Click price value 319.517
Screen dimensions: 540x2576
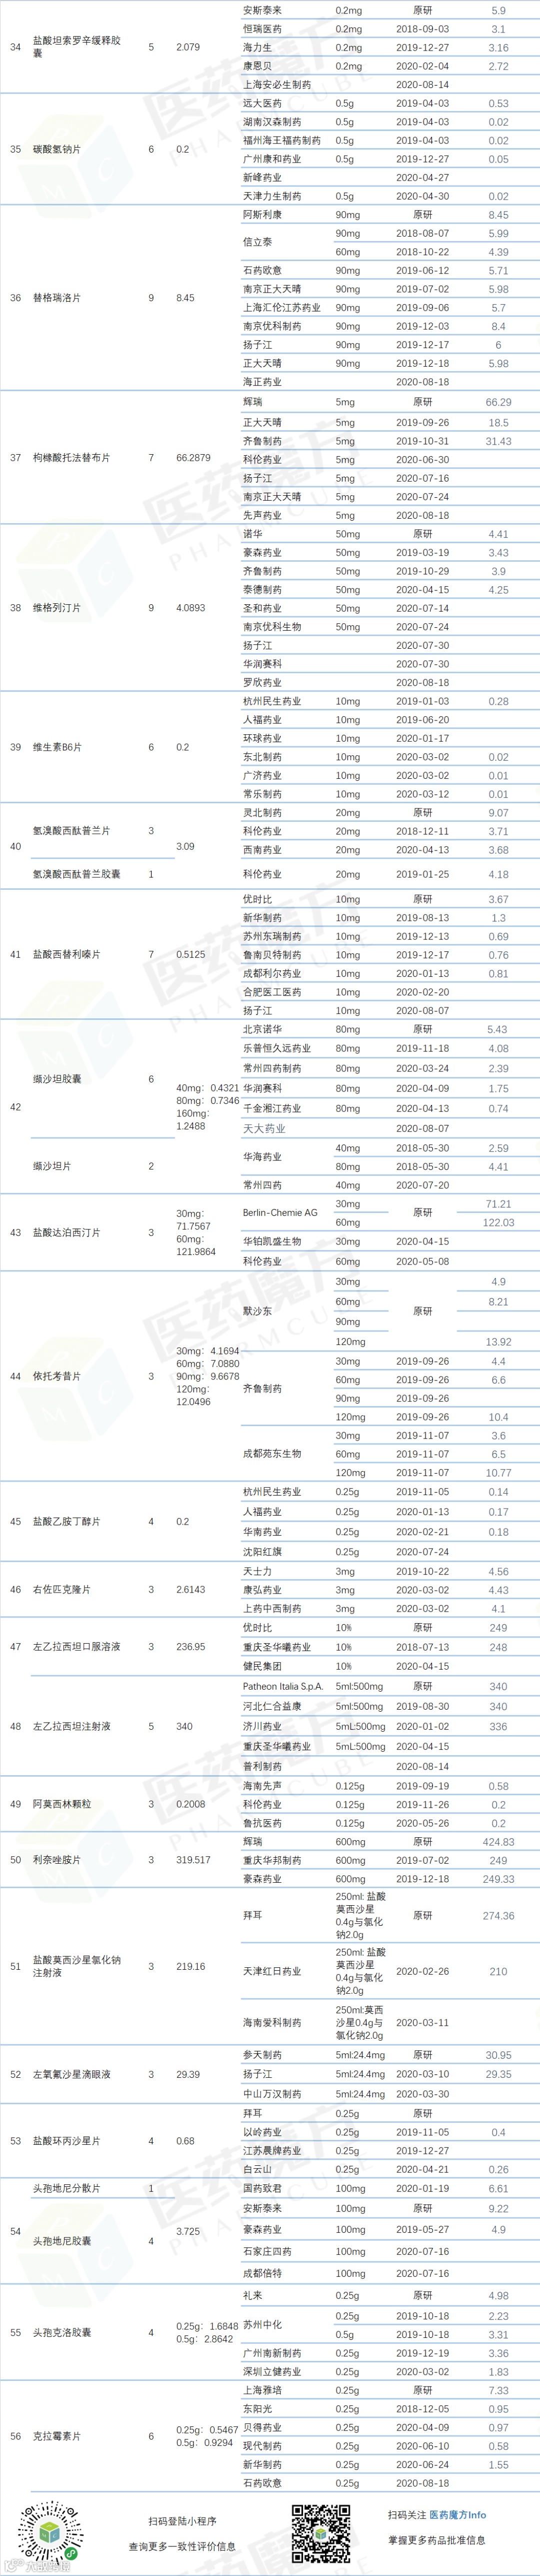pos(193,1860)
